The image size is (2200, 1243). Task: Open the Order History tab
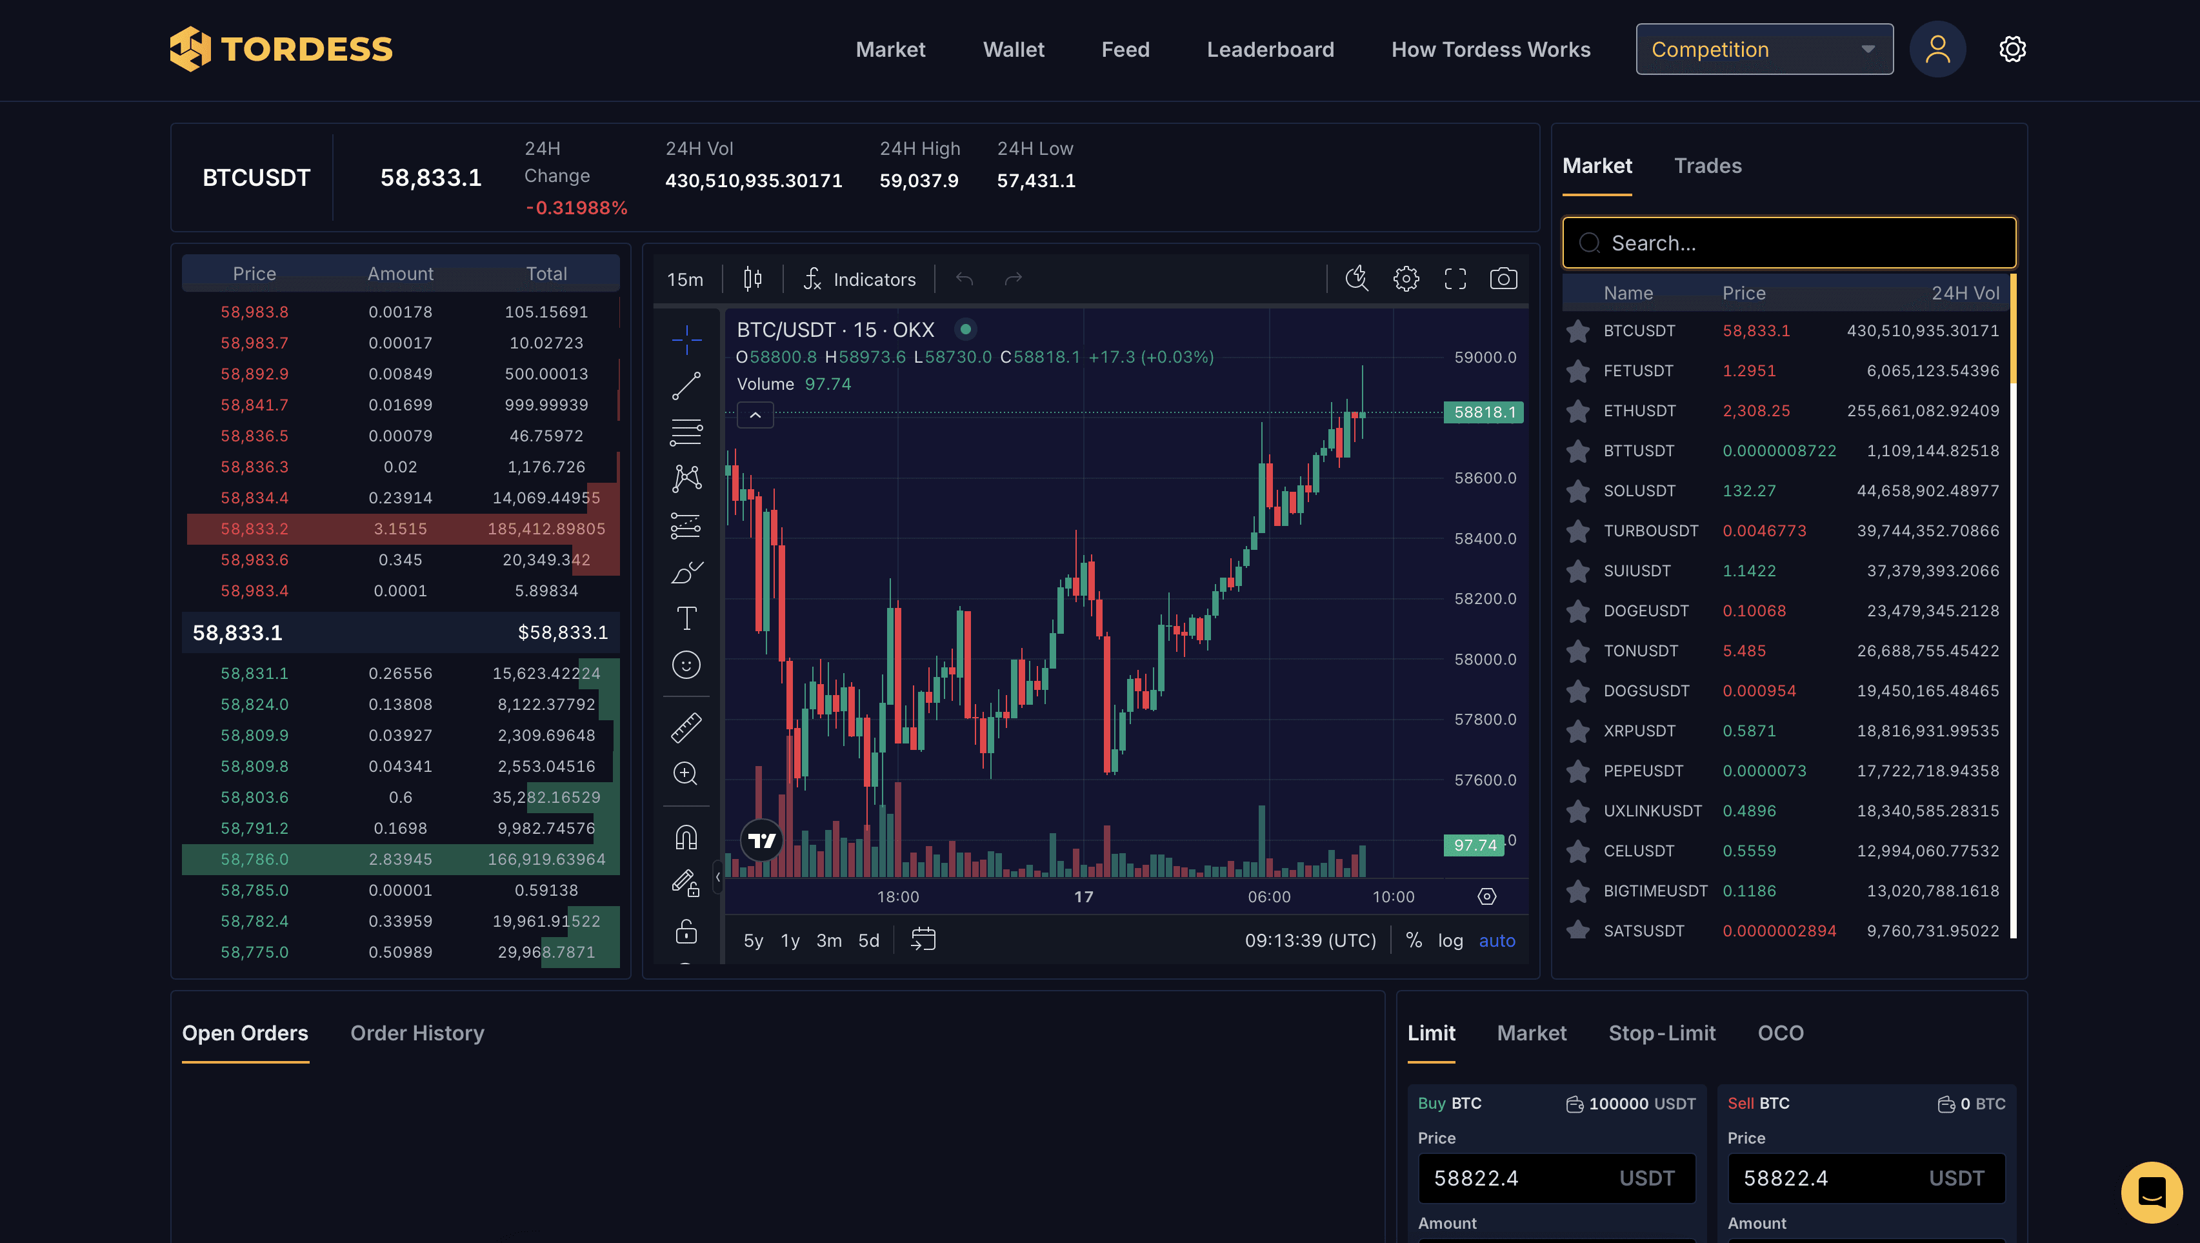417,1033
